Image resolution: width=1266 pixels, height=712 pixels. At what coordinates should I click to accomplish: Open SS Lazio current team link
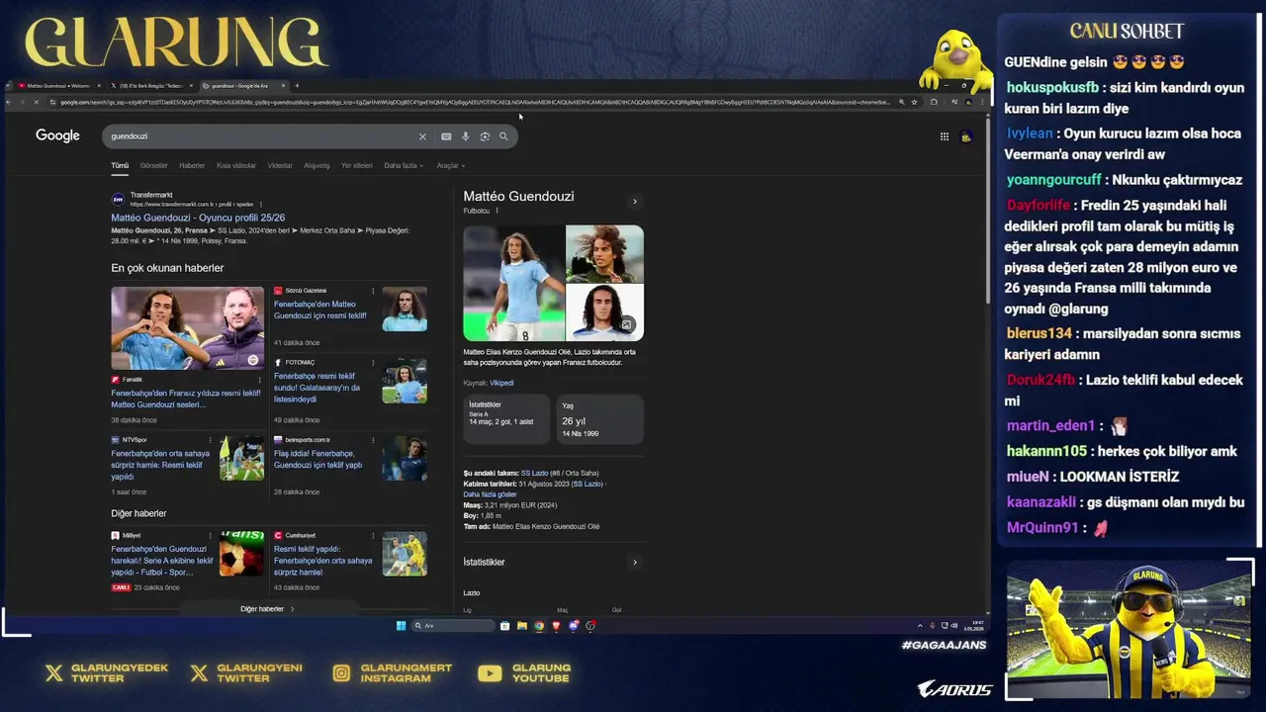[534, 474]
